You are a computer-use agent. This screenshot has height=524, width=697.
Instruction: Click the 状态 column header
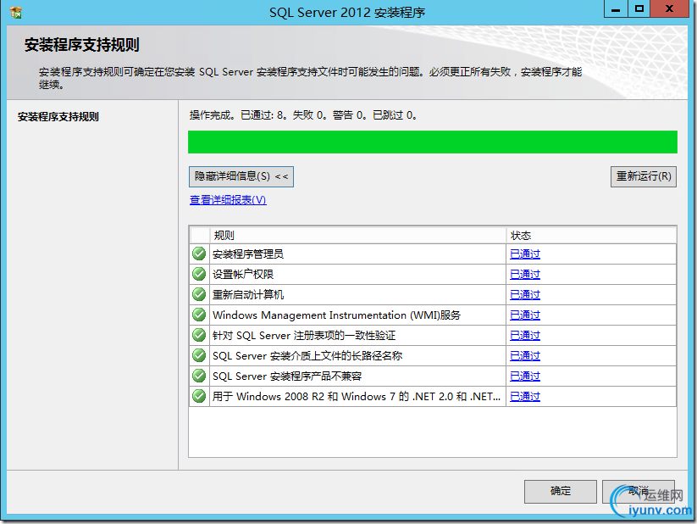[x=591, y=236]
